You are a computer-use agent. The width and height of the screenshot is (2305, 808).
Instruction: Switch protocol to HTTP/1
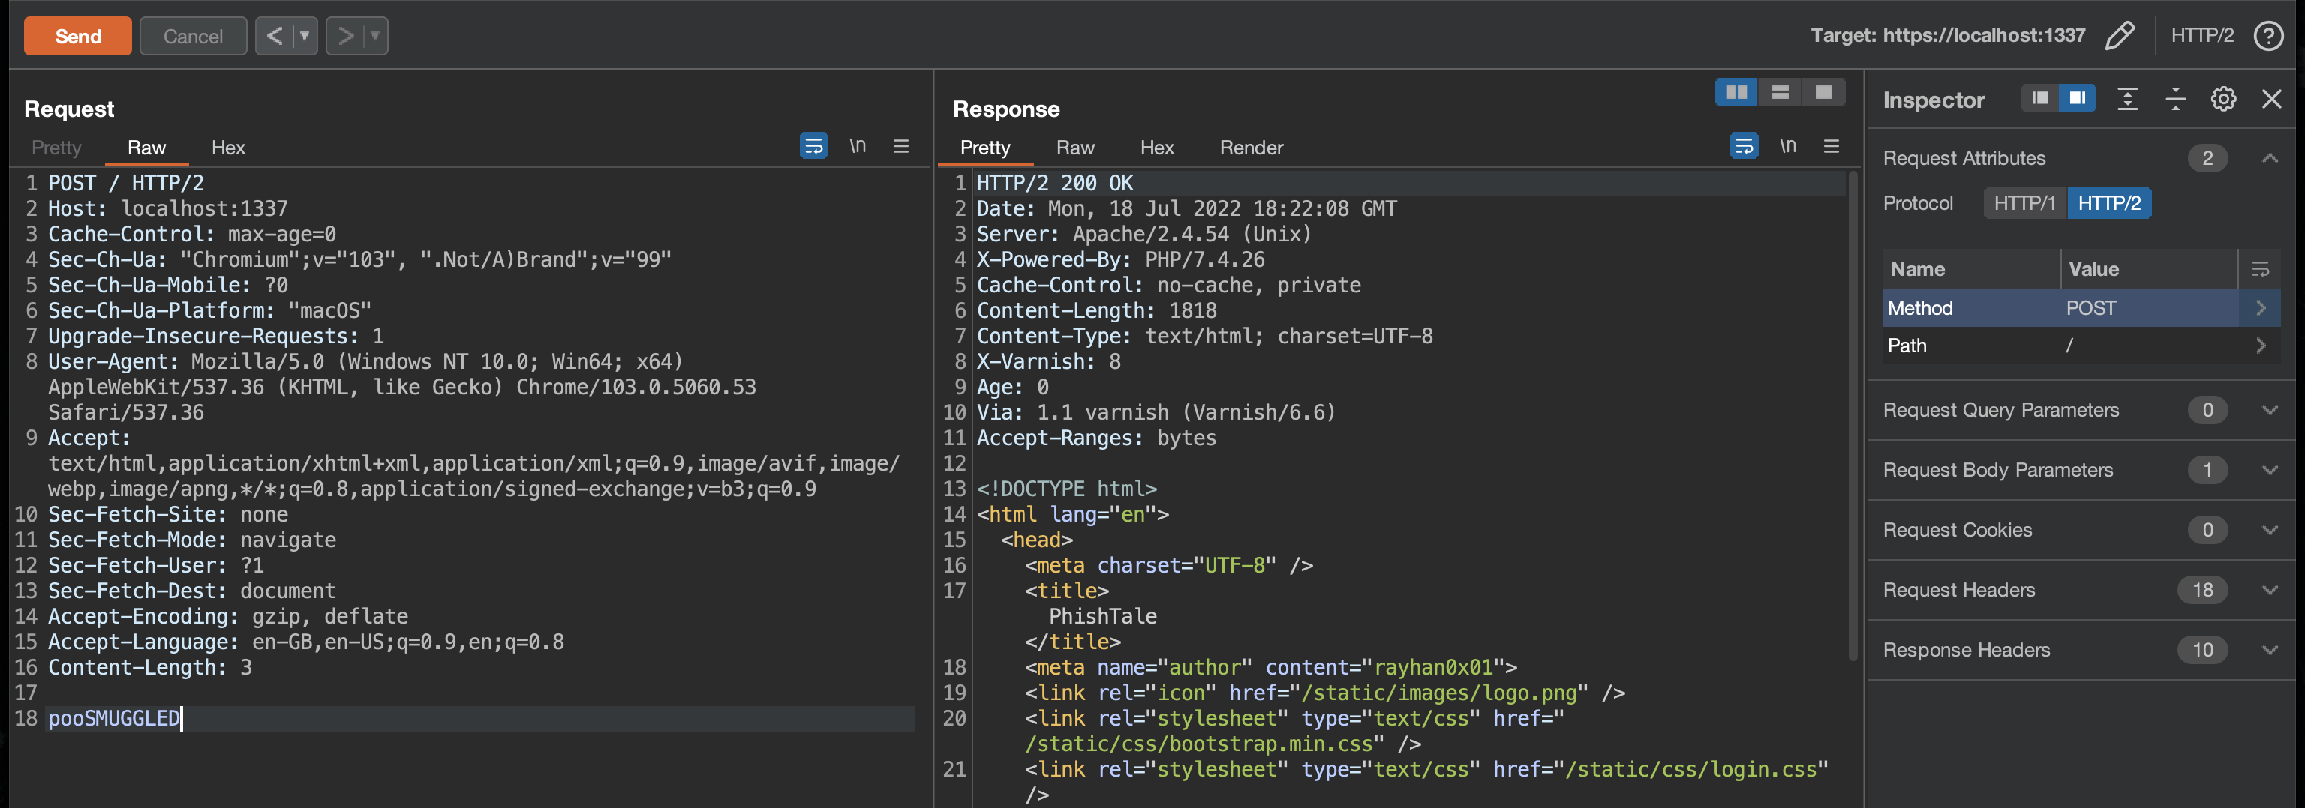pyautogui.click(x=2024, y=203)
